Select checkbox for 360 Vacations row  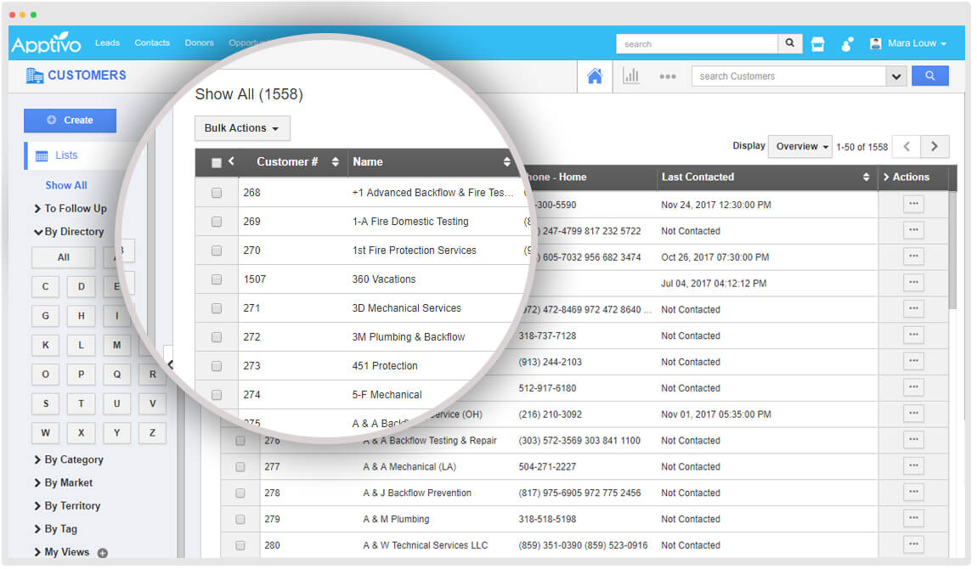[217, 279]
